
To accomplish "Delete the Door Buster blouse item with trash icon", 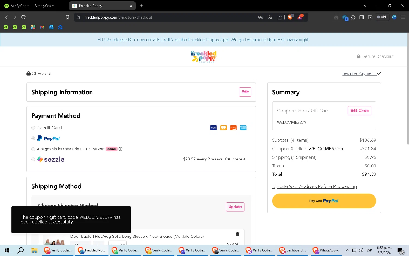I will point(237,234).
